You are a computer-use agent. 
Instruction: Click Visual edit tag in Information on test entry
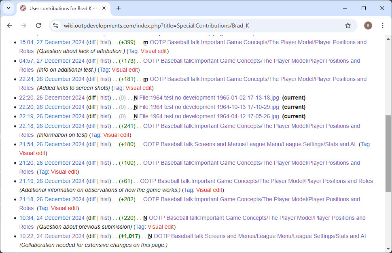pos(116,135)
